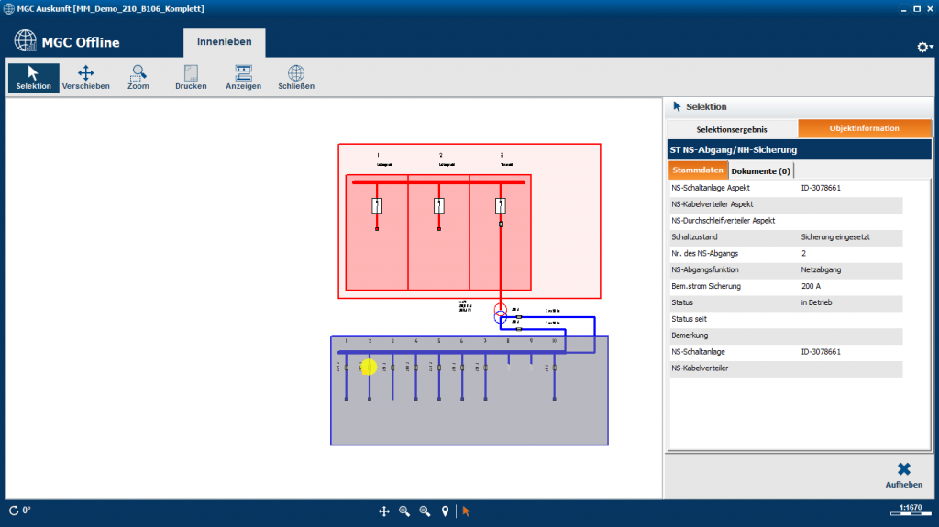Choose the Zoom tool in toolbar
Image resolution: width=939 pixels, height=527 pixels.
tap(138, 77)
